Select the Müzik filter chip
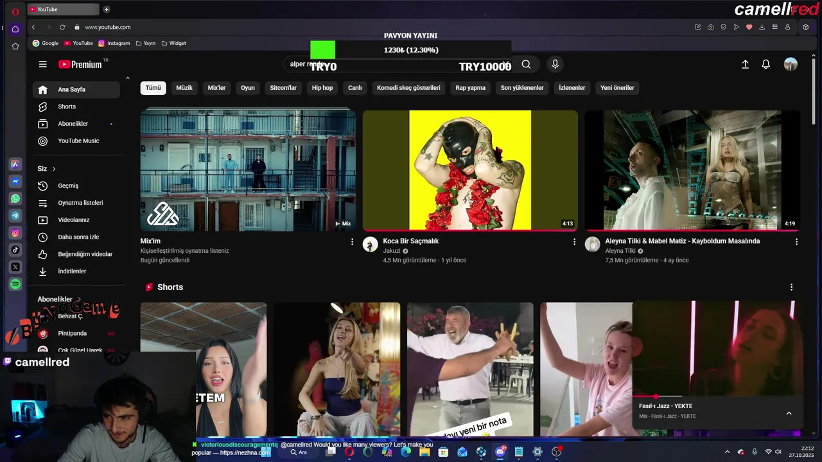The height and width of the screenshot is (462, 822). (184, 88)
